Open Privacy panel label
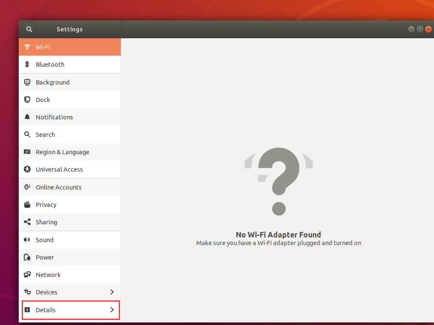Viewport: 434px width, 325px height. pyautogui.click(x=46, y=205)
